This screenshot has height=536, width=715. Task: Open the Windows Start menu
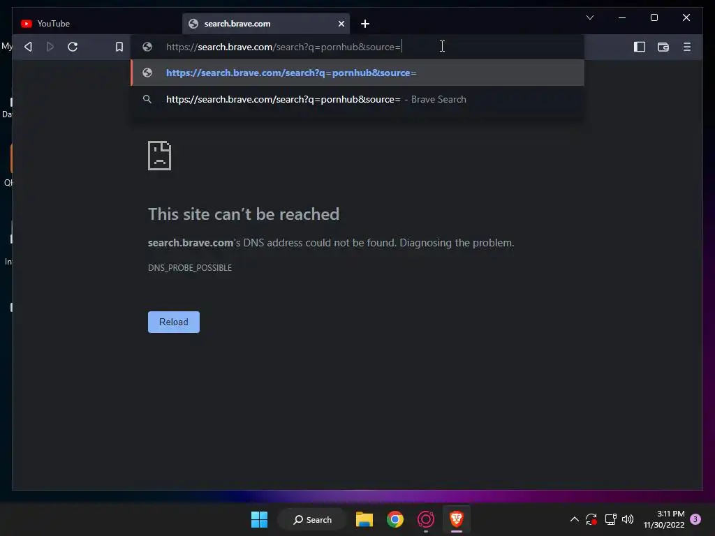click(x=260, y=519)
